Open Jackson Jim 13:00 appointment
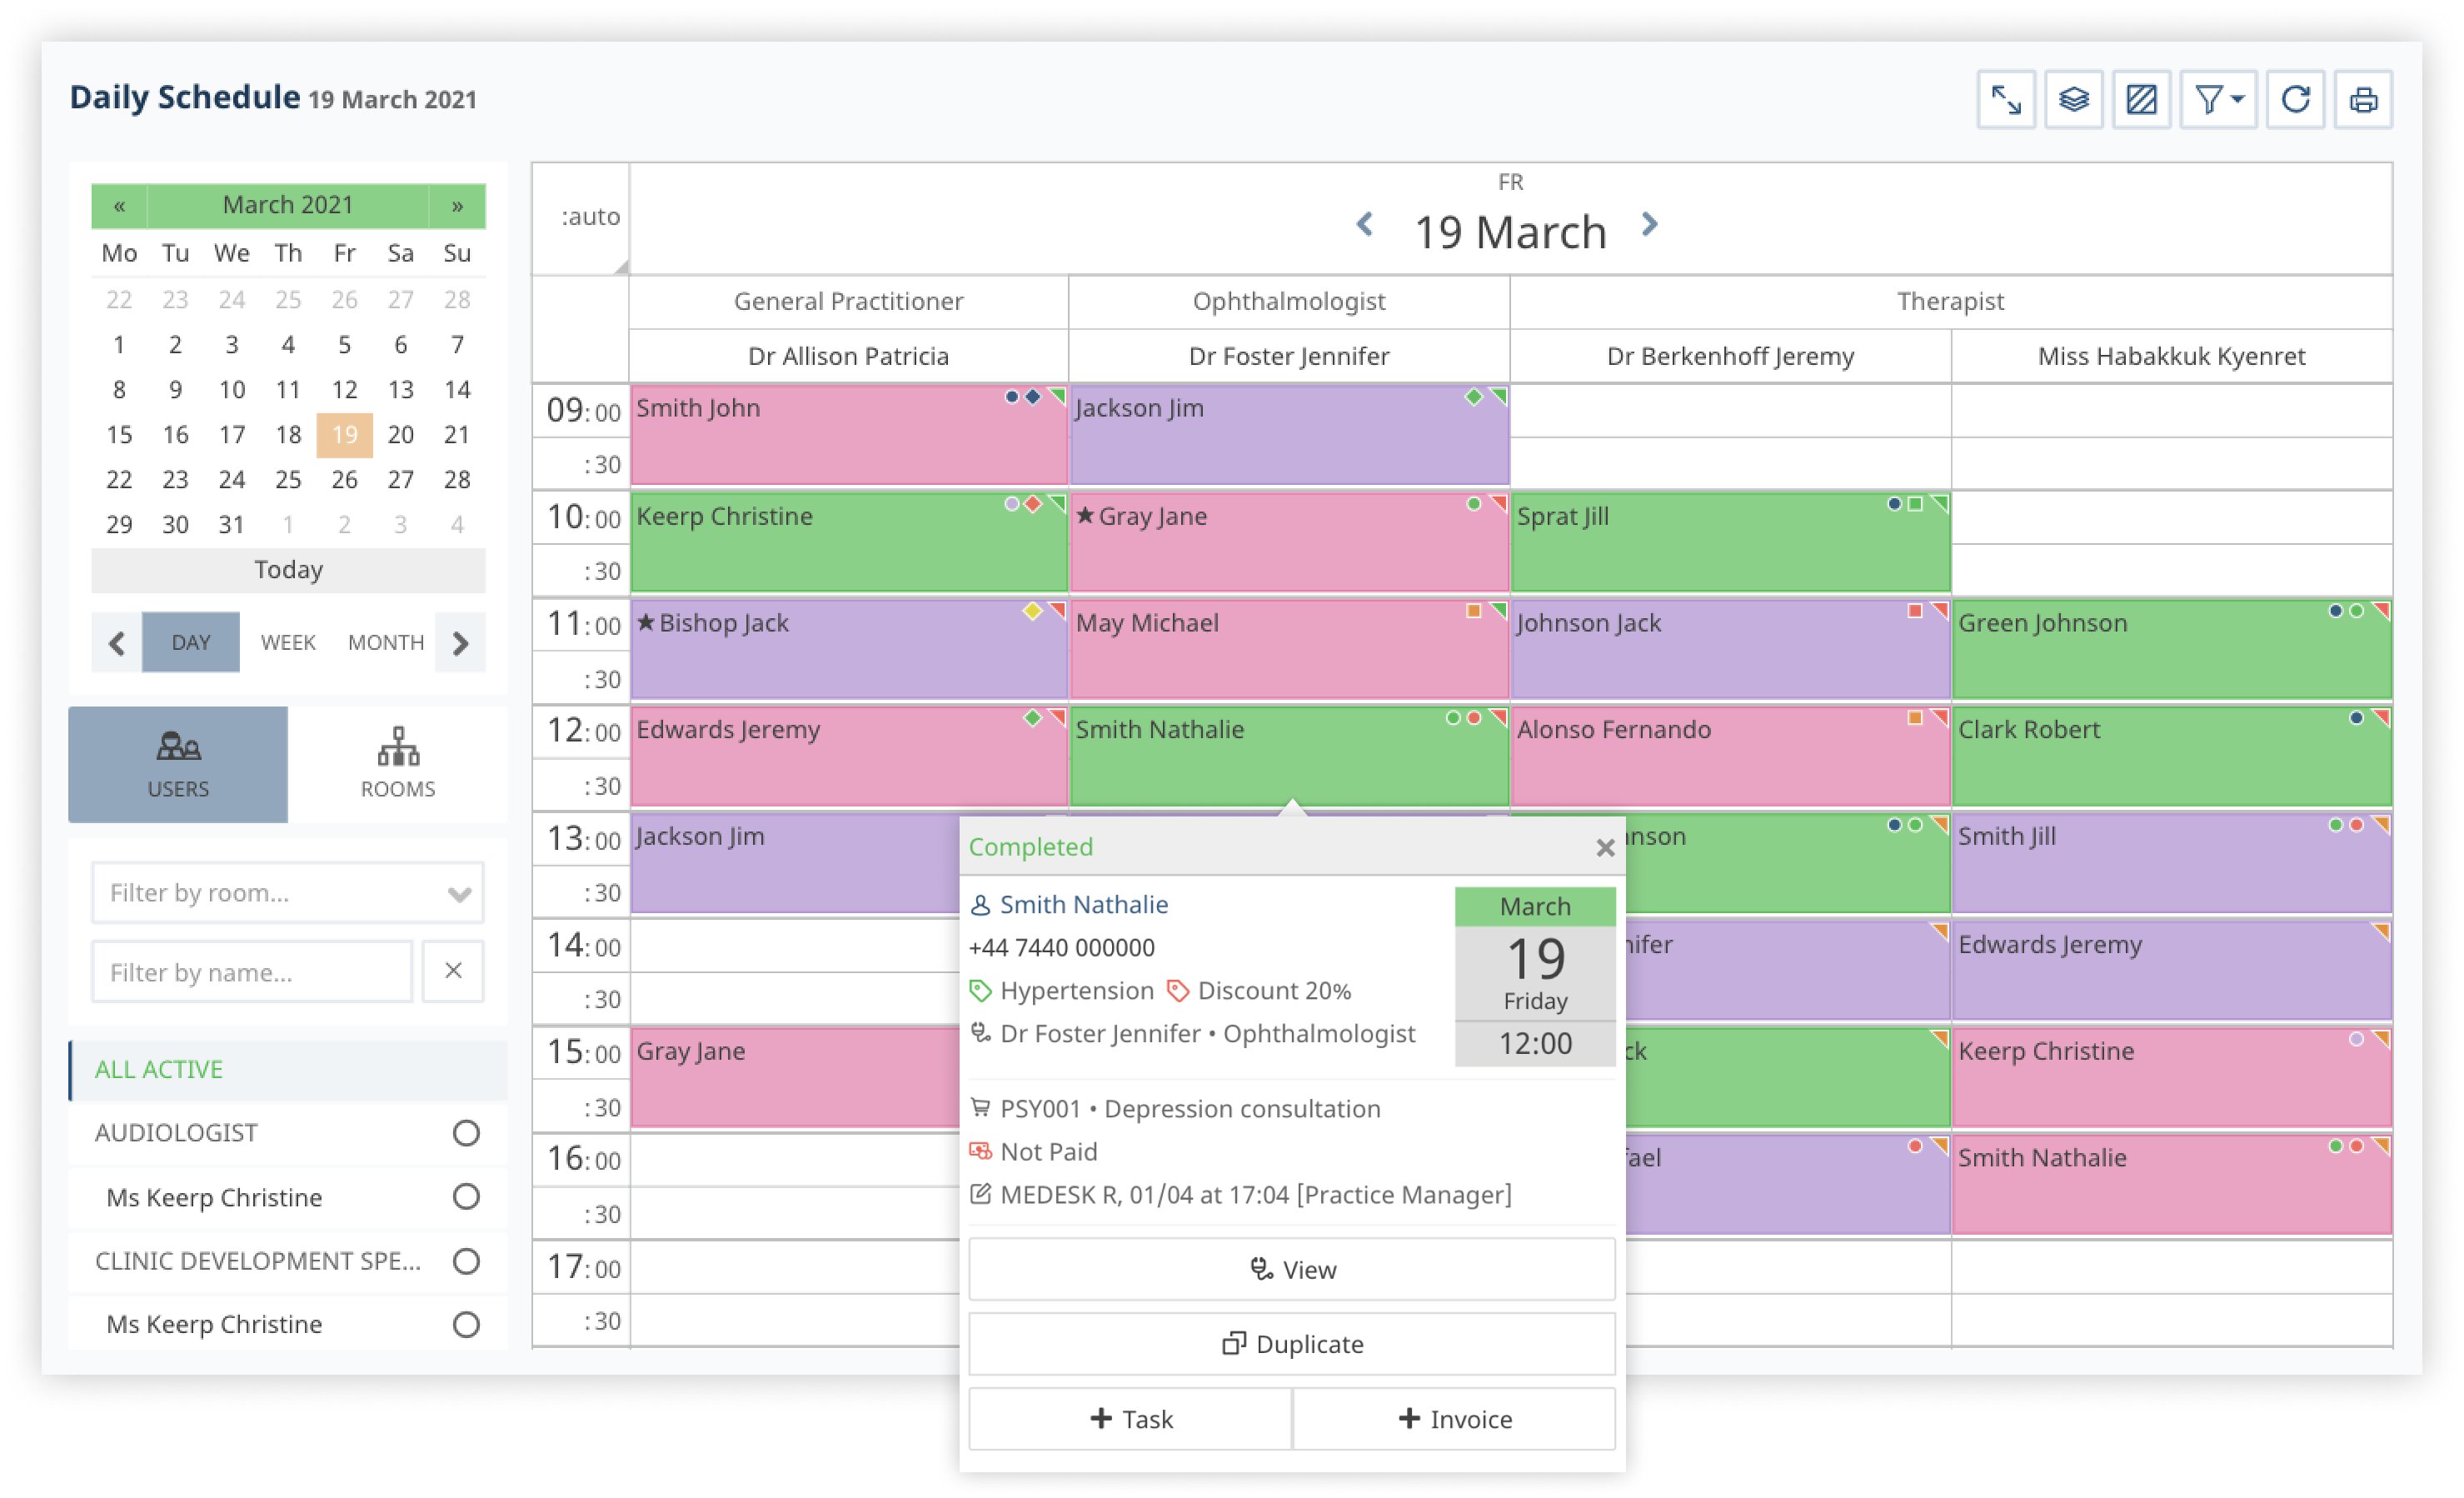This screenshot has height=1498, width=2464. [795, 863]
